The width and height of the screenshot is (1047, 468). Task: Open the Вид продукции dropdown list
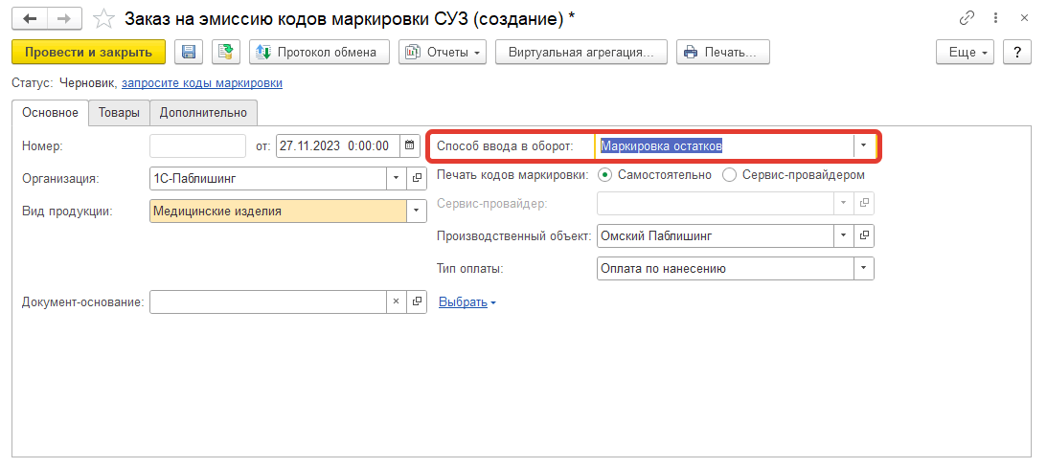[x=416, y=212]
